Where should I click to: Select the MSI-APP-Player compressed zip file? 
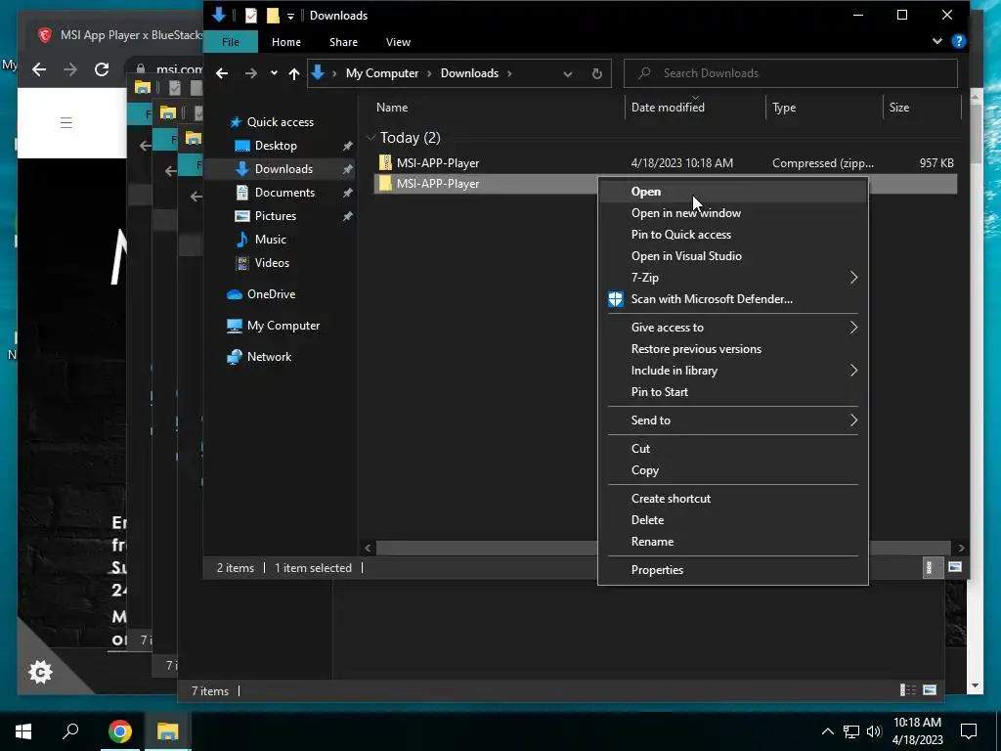point(438,163)
